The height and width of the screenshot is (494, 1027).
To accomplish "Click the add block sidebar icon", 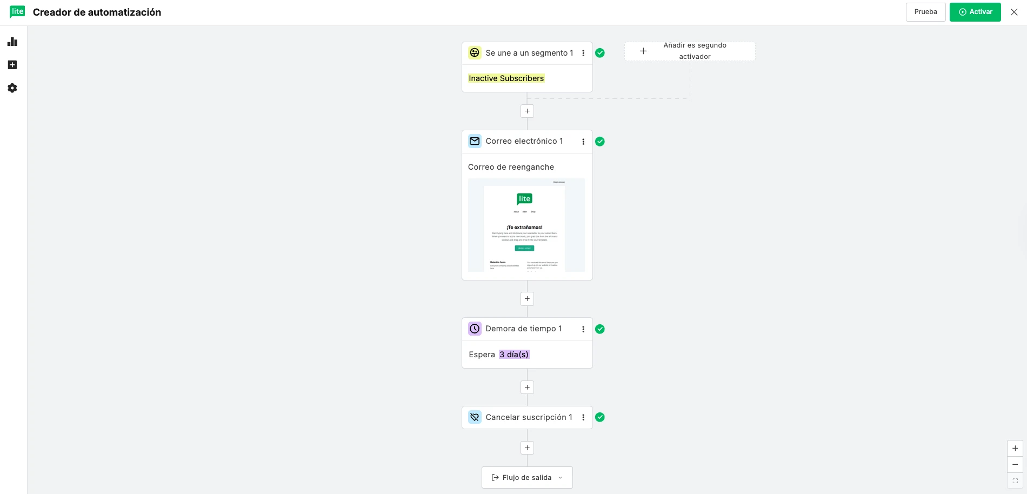I will 12,65.
